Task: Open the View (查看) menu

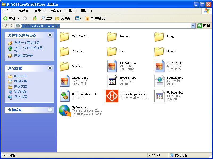Action: [x=40, y=11]
